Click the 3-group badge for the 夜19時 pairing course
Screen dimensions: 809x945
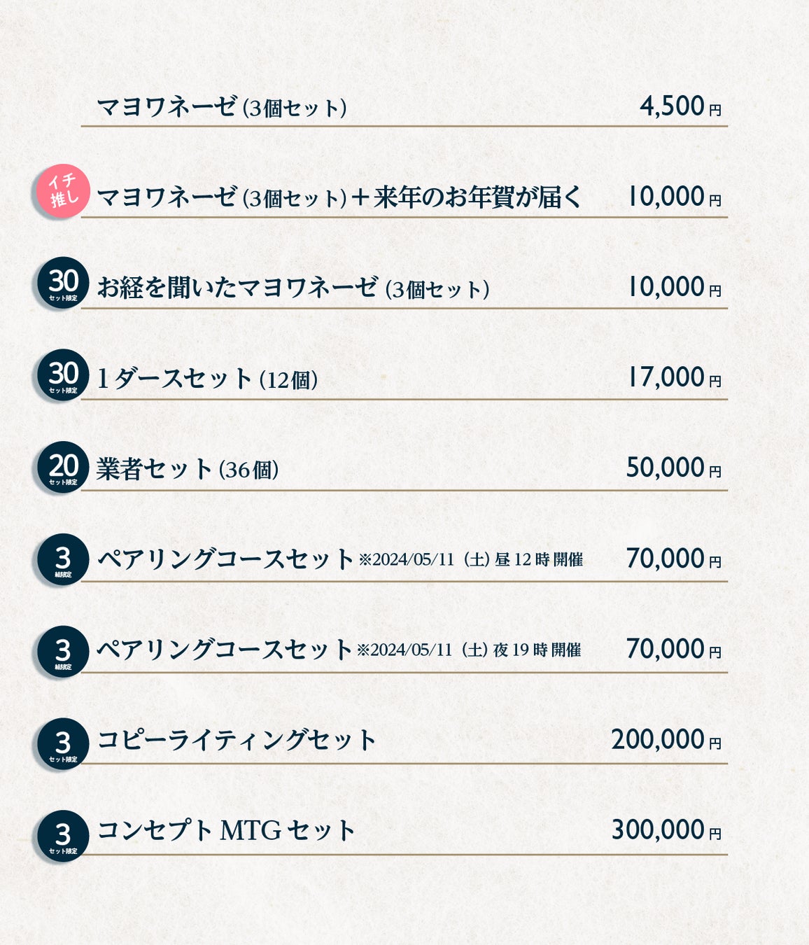click(63, 652)
